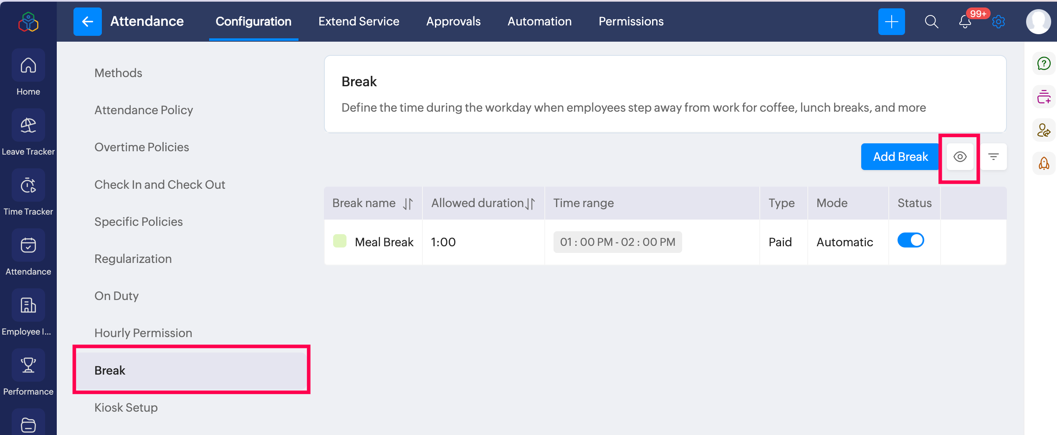Toggle the Meal Break status switch
Image resolution: width=1057 pixels, height=435 pixels.
pos(910,240)
